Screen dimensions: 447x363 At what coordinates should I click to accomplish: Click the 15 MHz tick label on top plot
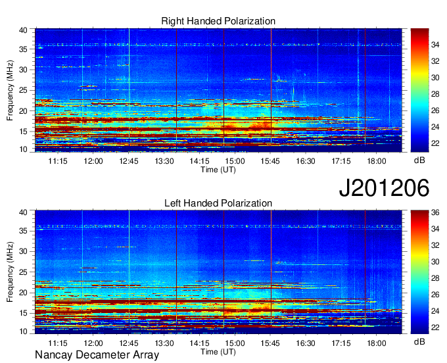tap(24, 132)
